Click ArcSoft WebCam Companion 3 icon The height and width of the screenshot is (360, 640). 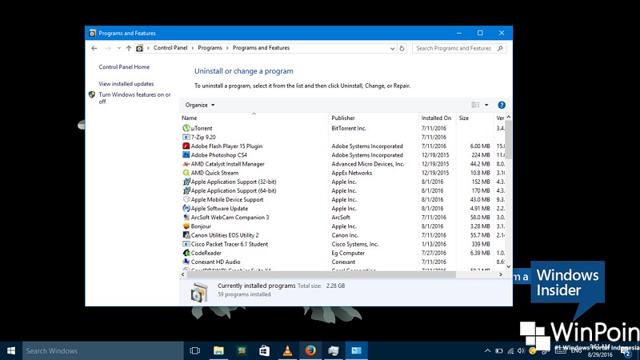click(186, 218)
